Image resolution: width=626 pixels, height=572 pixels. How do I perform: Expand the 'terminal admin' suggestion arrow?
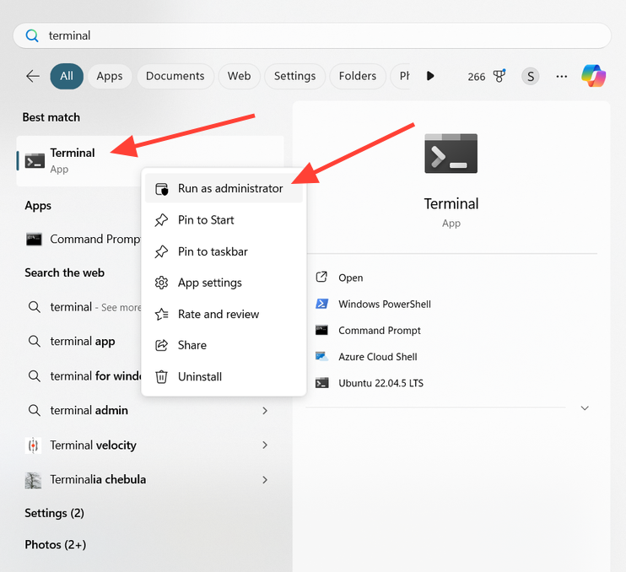pos(265,410)
